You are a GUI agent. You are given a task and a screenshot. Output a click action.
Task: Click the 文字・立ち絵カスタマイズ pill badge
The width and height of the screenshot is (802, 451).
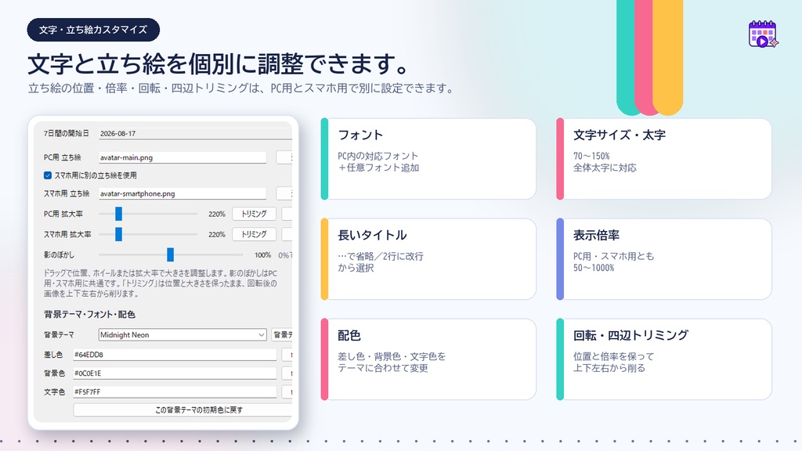coord(94,30)
